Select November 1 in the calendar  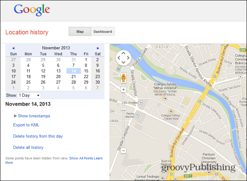coord(86,60)
